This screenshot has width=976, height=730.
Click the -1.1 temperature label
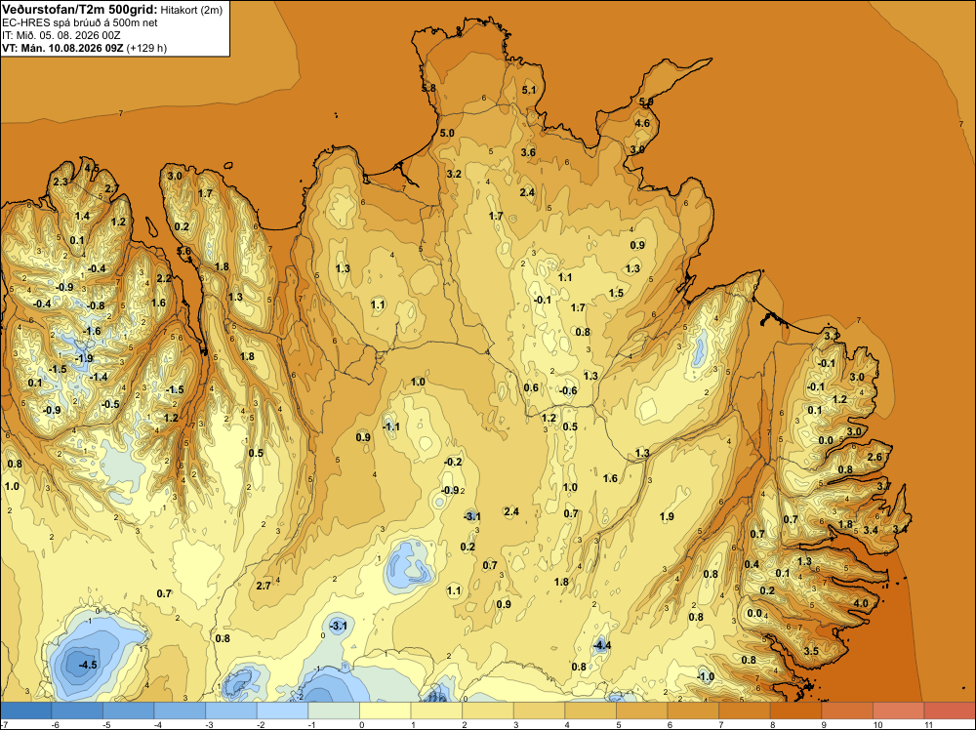pos(391,426)
